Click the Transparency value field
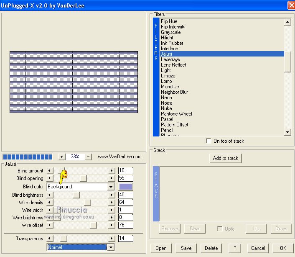 [x=126, y=238]
